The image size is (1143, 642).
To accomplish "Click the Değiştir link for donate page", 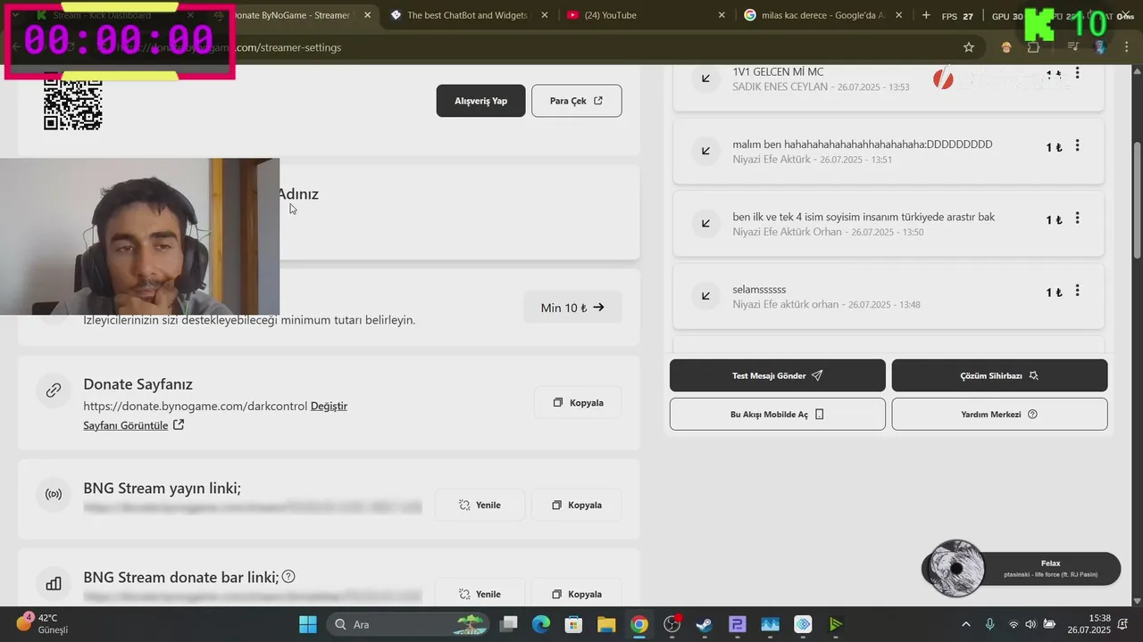I will click(x=329, y=406).
